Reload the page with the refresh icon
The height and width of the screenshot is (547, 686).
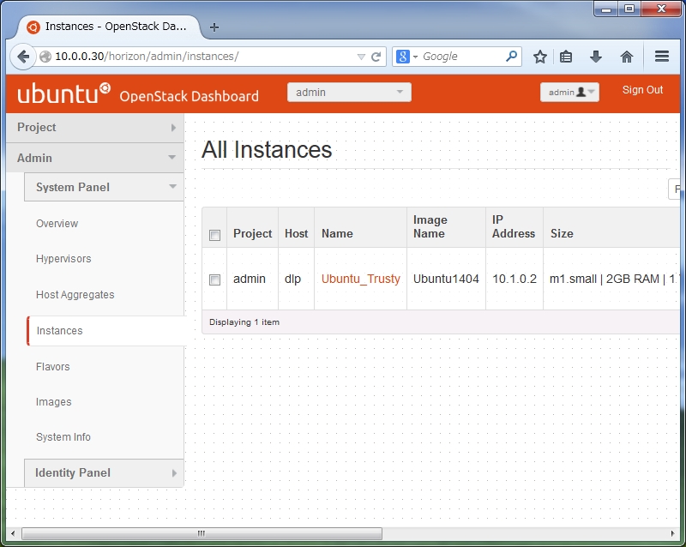[376, 57]
